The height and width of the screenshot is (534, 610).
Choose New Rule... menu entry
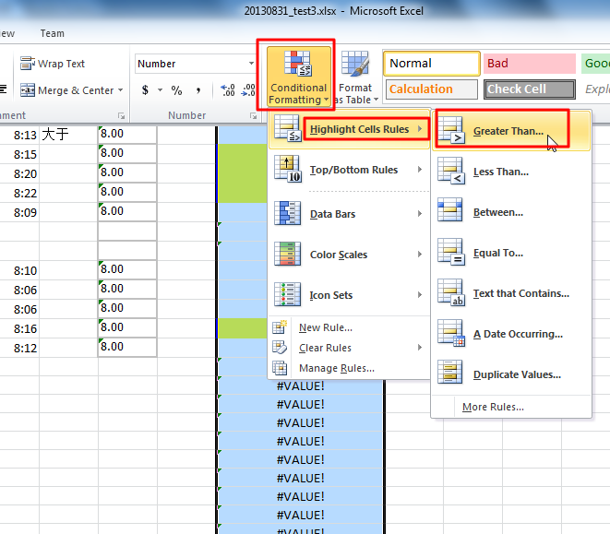[349, 327]
